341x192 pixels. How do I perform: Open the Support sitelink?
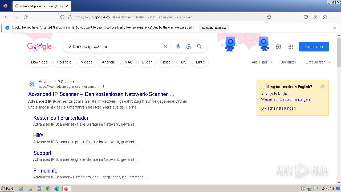click(42, 153)
